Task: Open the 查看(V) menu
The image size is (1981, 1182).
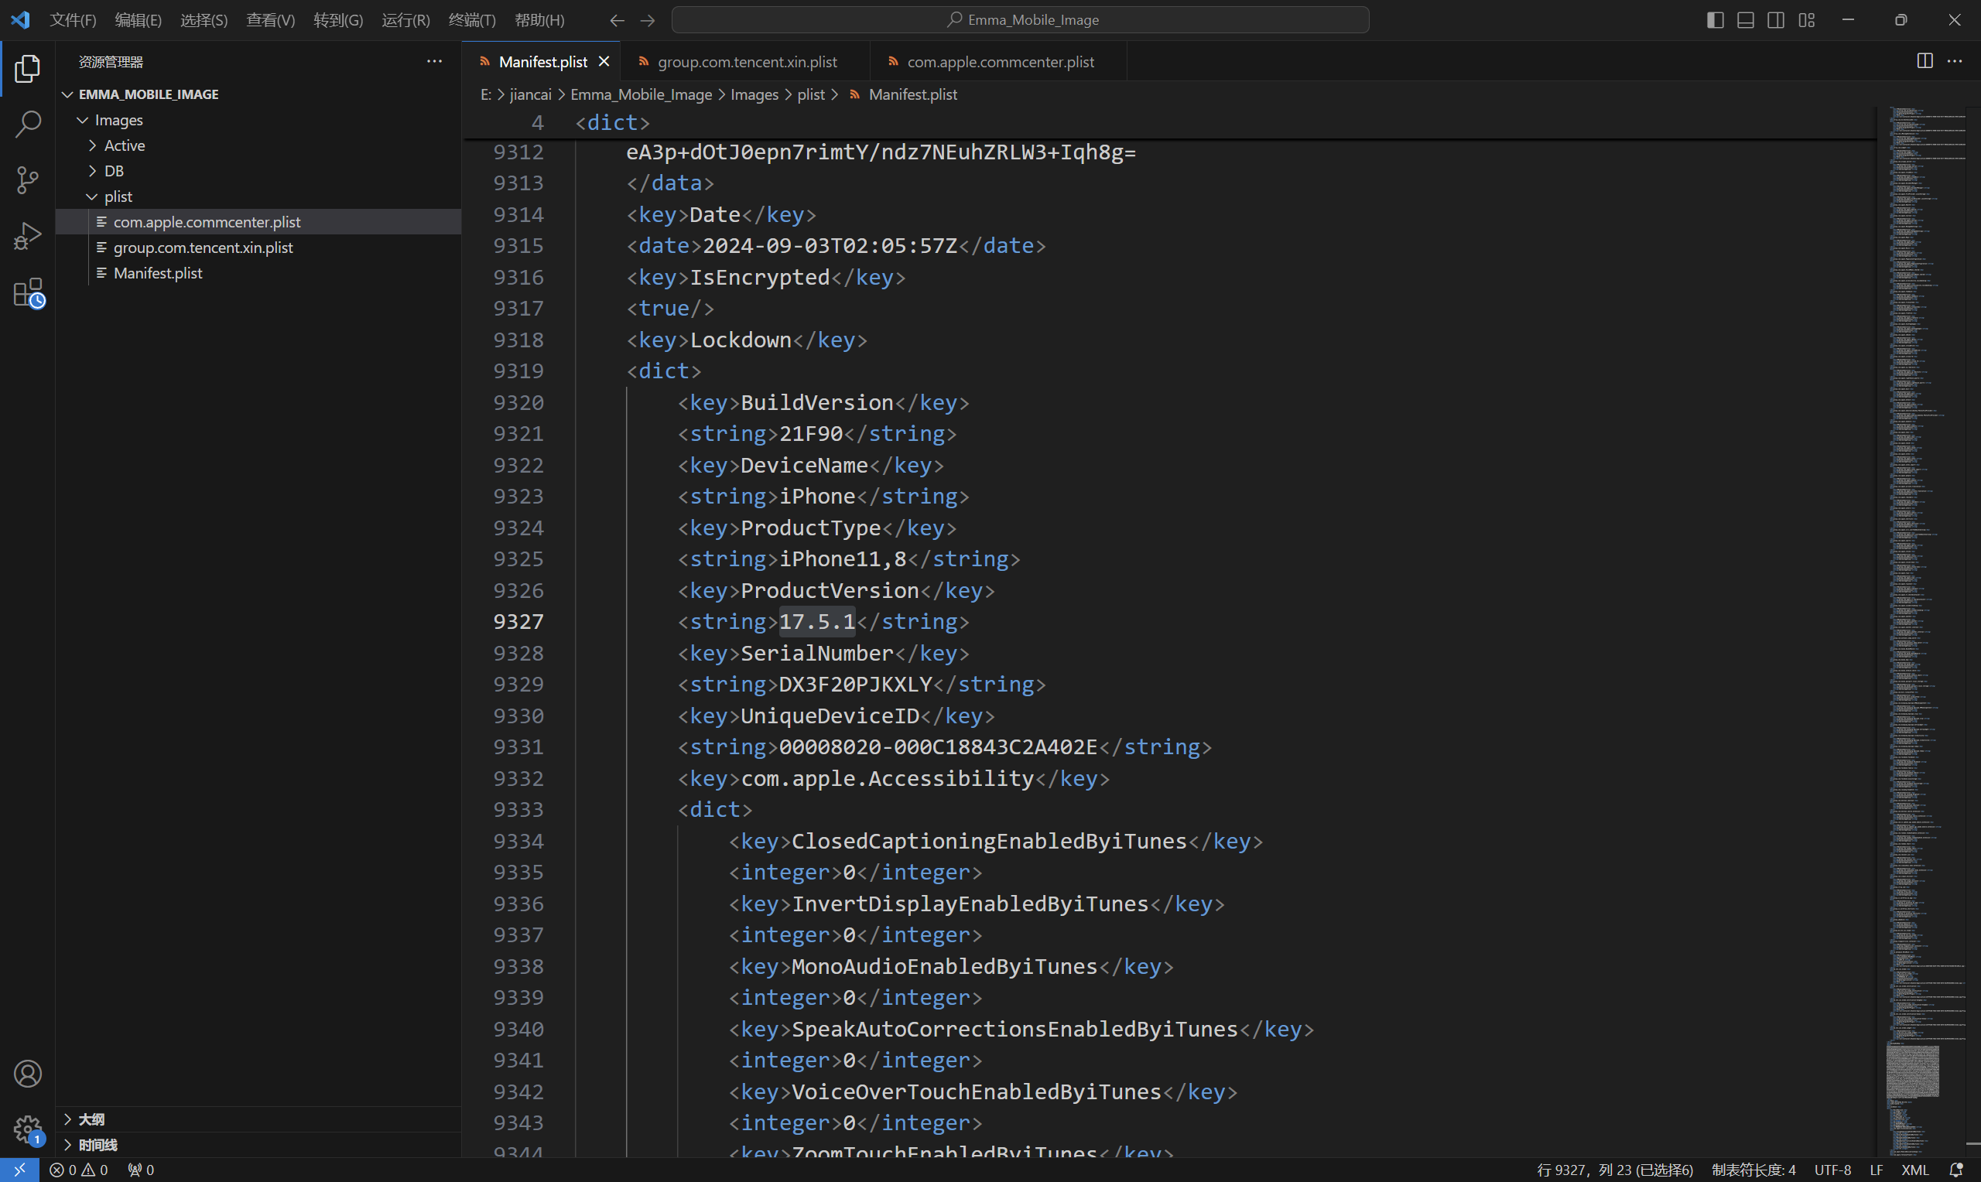Action: pyautogui.click(x=271, y=20)
